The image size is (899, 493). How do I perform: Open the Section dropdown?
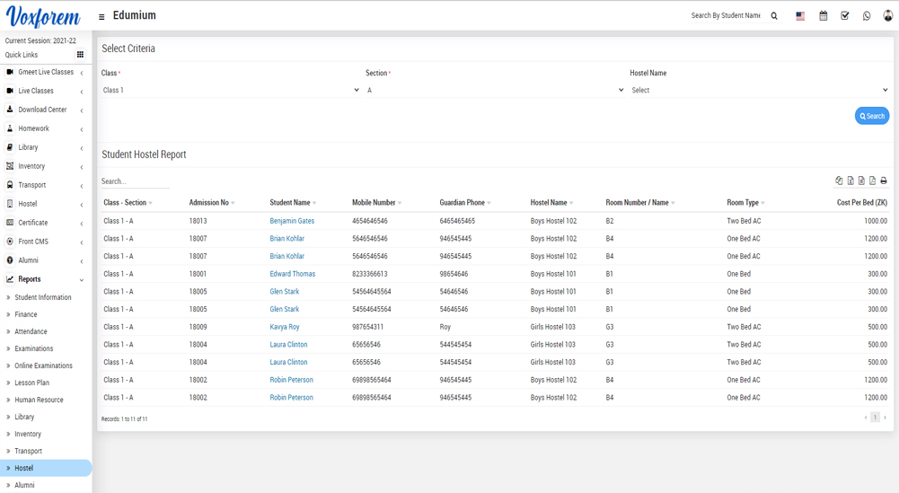494,90
